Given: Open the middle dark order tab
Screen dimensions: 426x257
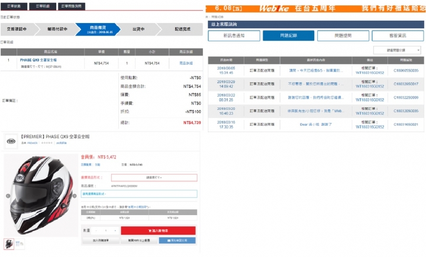Looking at the screenshot, I should [x=43, y=6].
